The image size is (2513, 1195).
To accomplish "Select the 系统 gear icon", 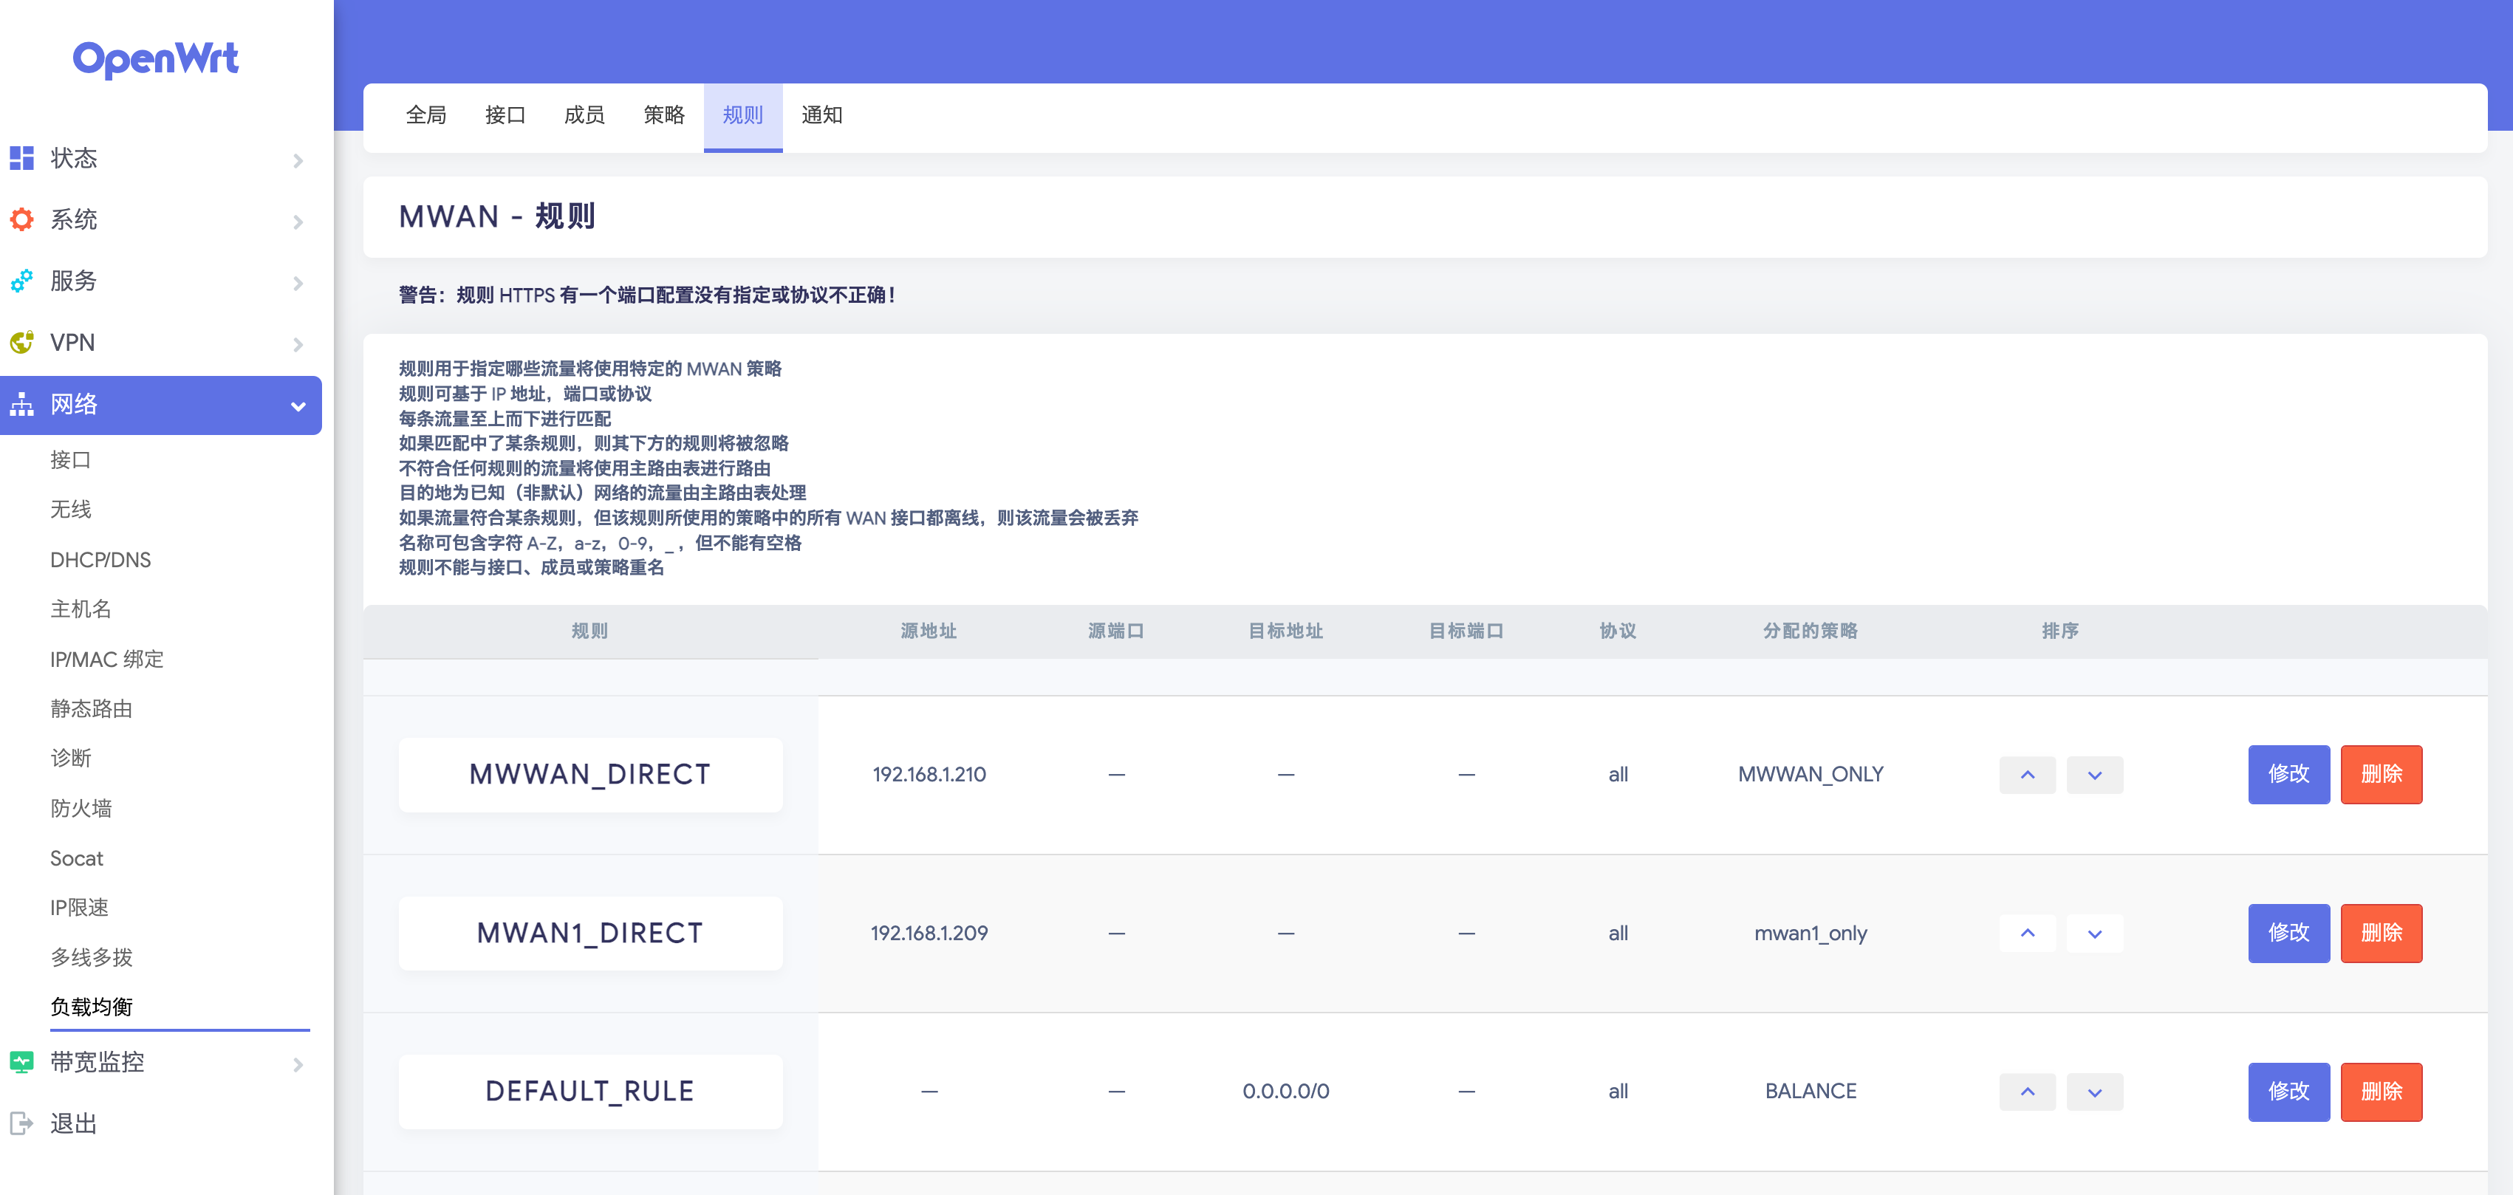I will click(21, 219).
